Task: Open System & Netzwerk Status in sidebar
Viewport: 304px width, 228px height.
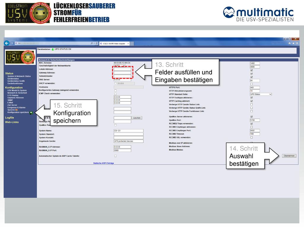Action: 19,76
